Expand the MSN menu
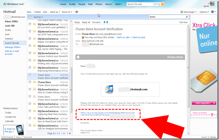The height and width of the screenshot is (140, 219). coord(118,4)
